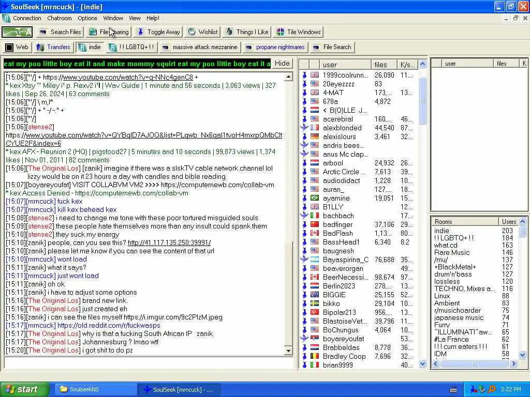Screen dimensions: 530x397
Task: Open the Options menu
Action: [87, 18]
